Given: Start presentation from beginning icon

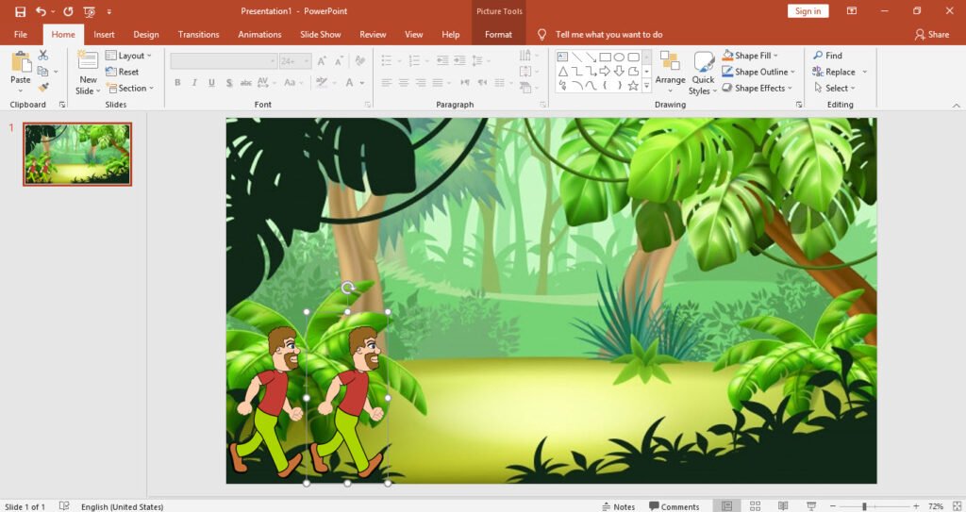Looking at the screenshot, I should point(90,11).
